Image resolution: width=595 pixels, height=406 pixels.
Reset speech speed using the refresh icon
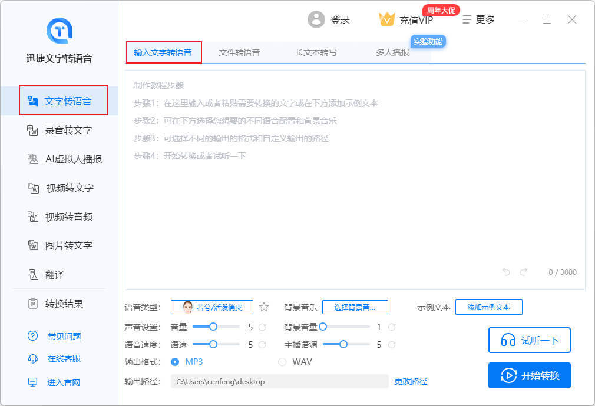pos(263,345)
